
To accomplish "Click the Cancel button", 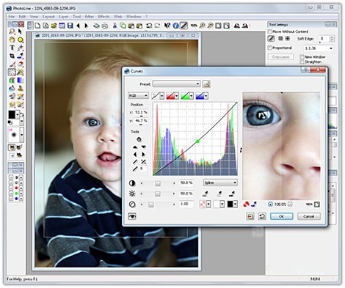I will (309, 216).
